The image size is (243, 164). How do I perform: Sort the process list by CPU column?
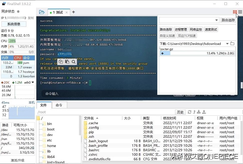18,58
